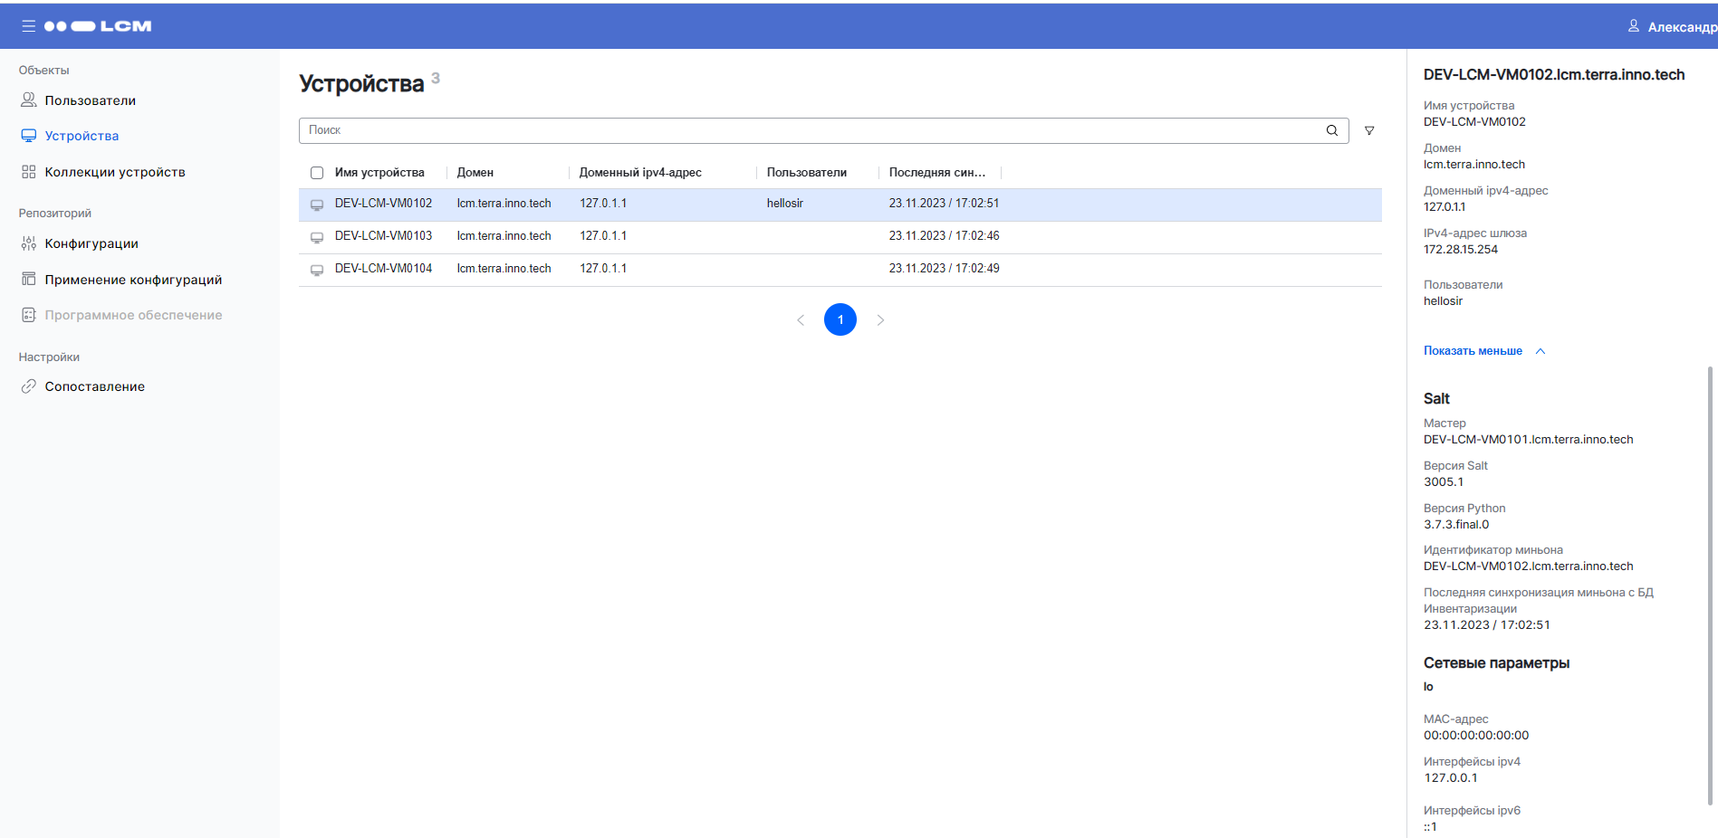Navigate to Конфигурации page
This screenshot has width=1718, height=838.
coord(91,243)
